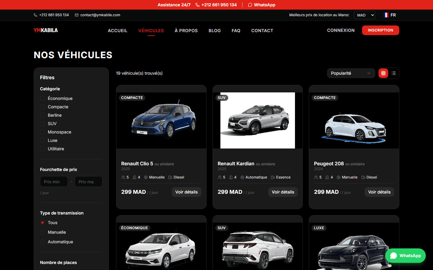Click the doors icon on Peugeot 208 card
Screen dimensions: 433x270
pyautogui.click(x=327, y=177)
